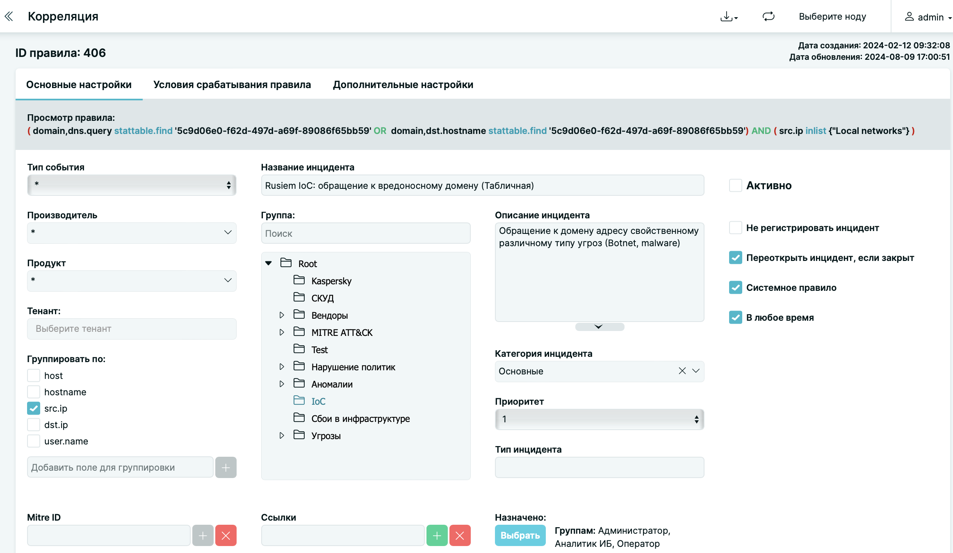Viewport: 953px width, 553px height.
Task: Open the download export icon menu
Action: click(x=729, y=17)
